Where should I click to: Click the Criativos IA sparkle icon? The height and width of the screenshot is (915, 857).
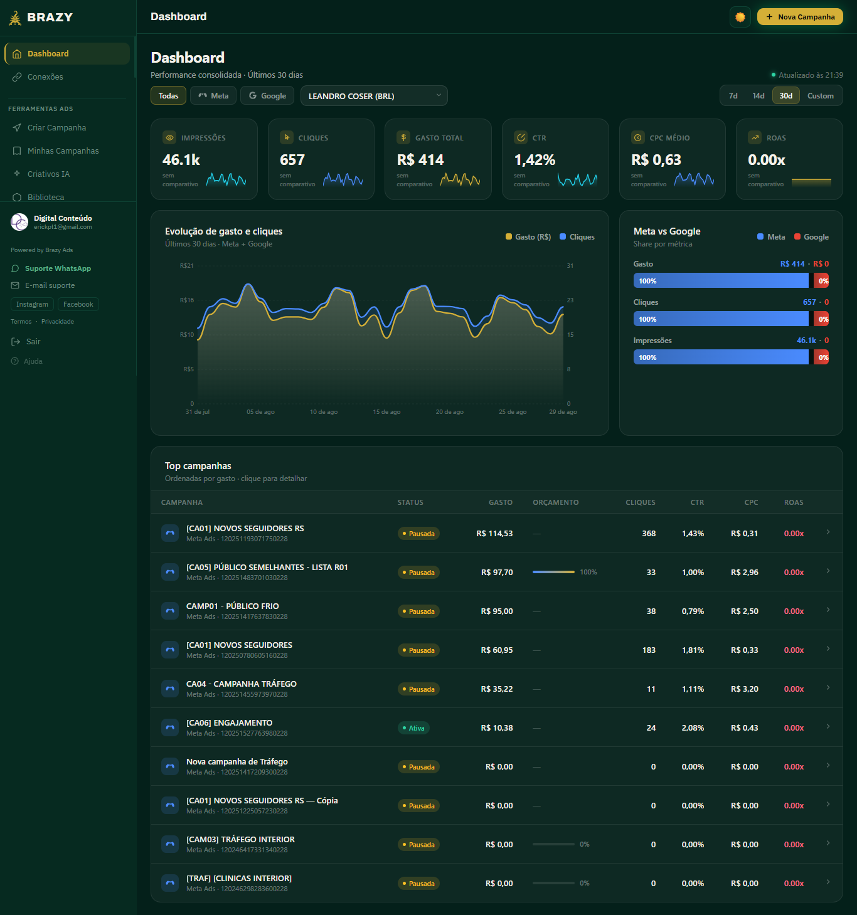[x=17, y=174]
